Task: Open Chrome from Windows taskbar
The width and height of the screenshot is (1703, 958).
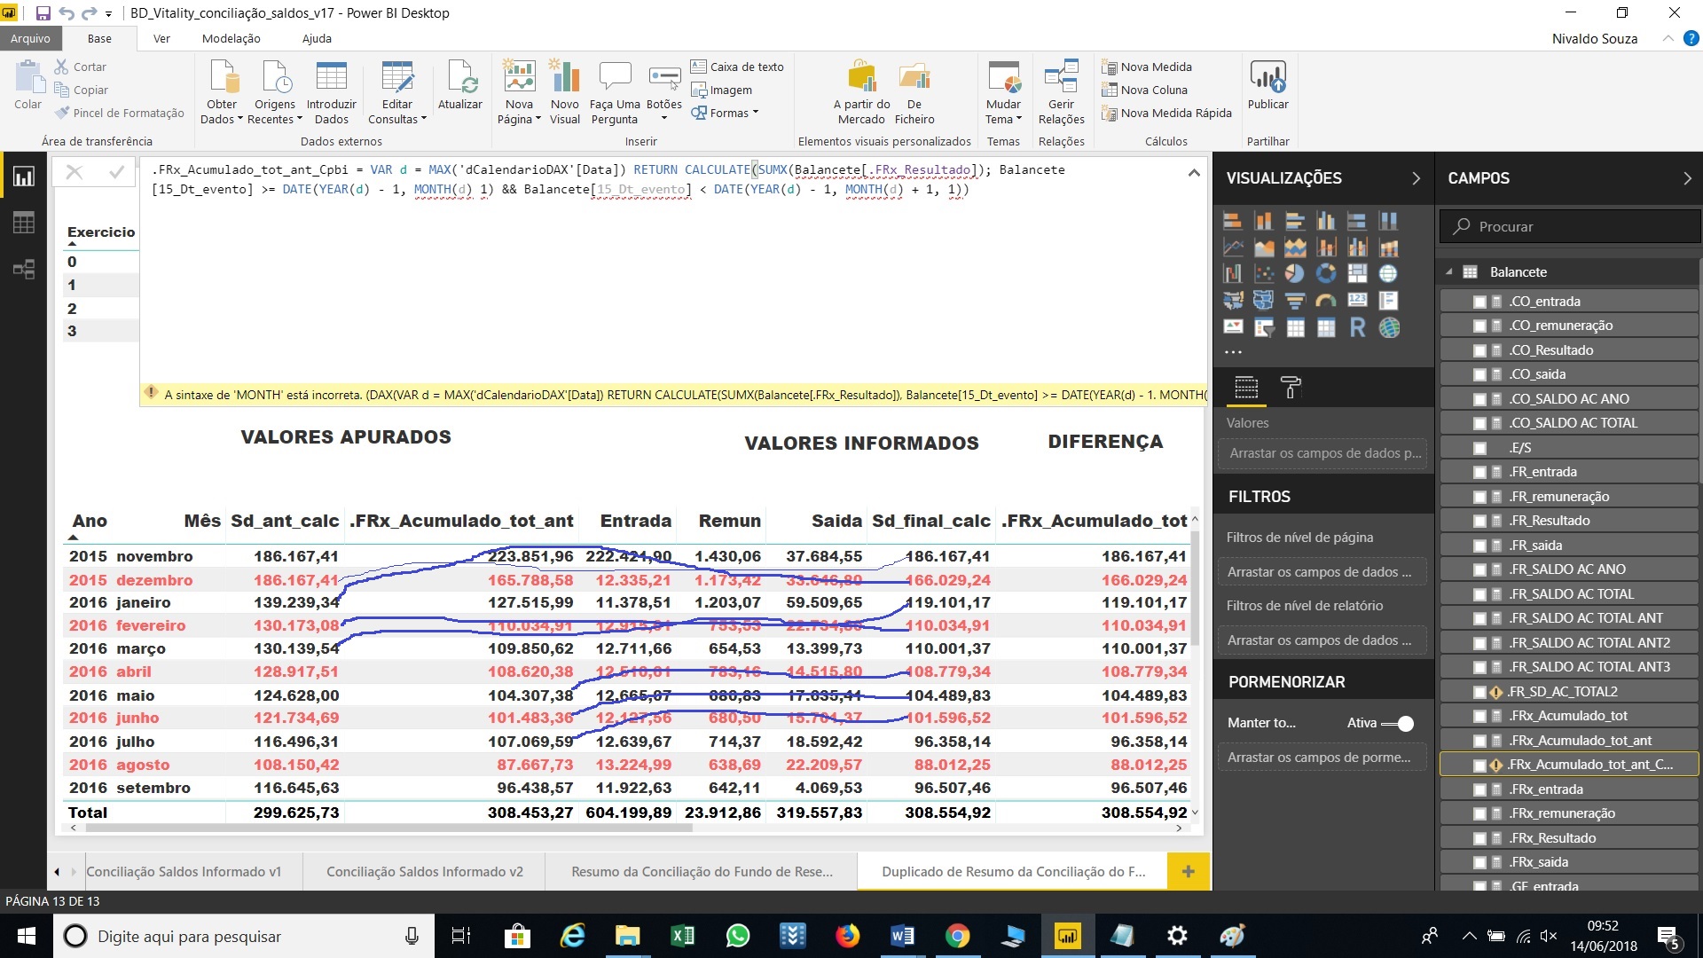Action: point(957,936)
